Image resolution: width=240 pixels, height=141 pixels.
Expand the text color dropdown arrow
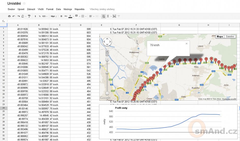(x=73, y=16)
